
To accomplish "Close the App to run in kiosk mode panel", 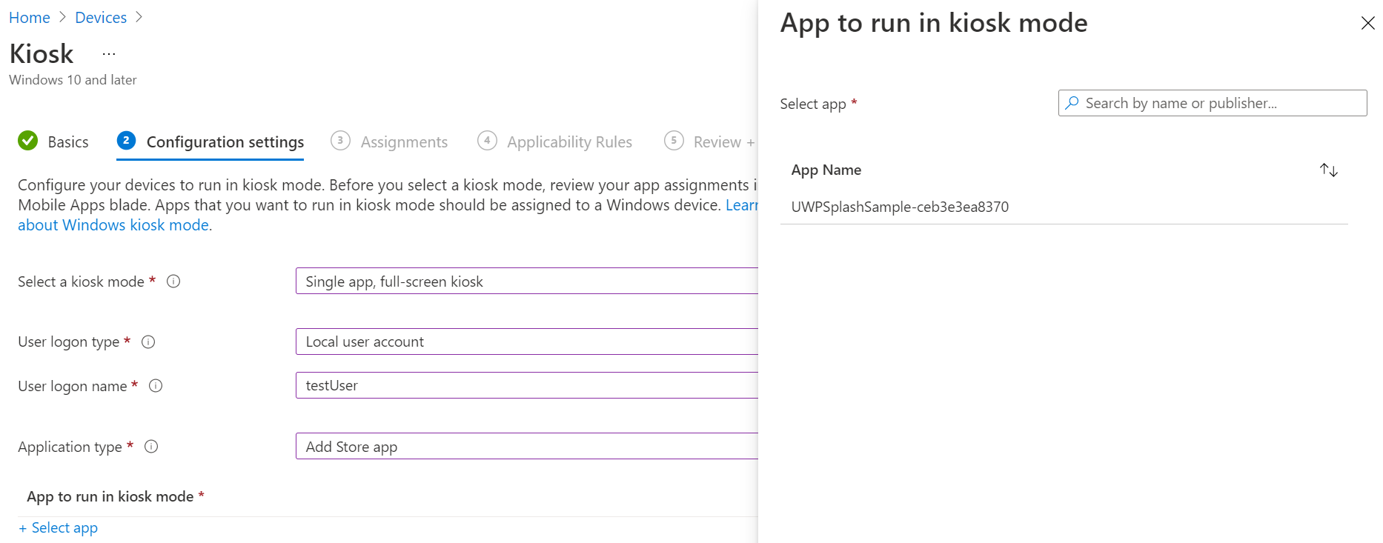I will click(x=1367, y=24).
